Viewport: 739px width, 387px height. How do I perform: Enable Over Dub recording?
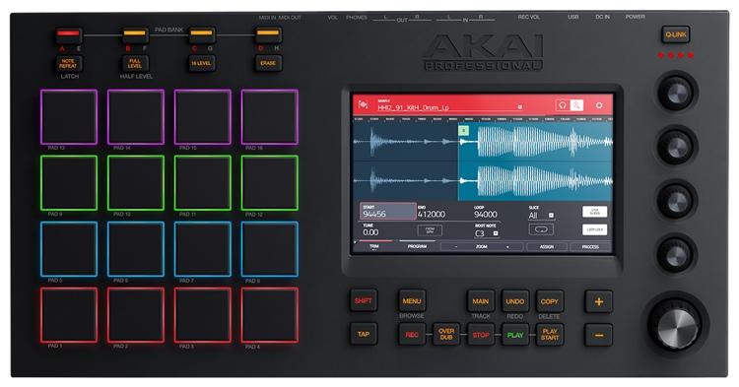click(445, 335)
